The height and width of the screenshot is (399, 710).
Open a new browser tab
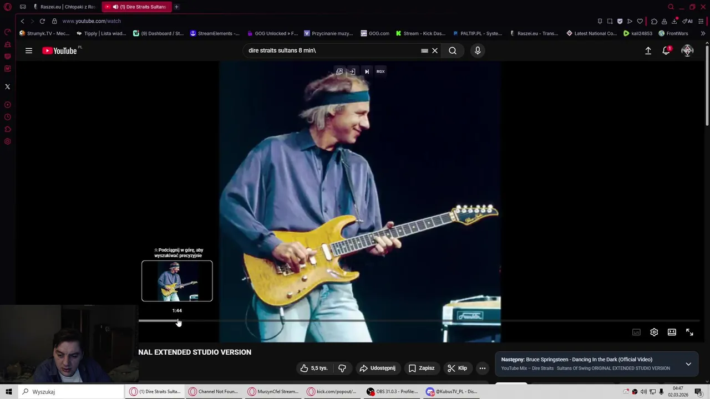click(176, 7)
